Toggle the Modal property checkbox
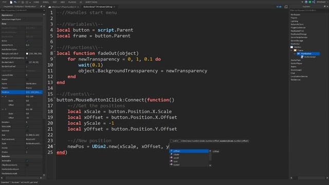The height and width of the screenshot is (185, 329). 27,79
